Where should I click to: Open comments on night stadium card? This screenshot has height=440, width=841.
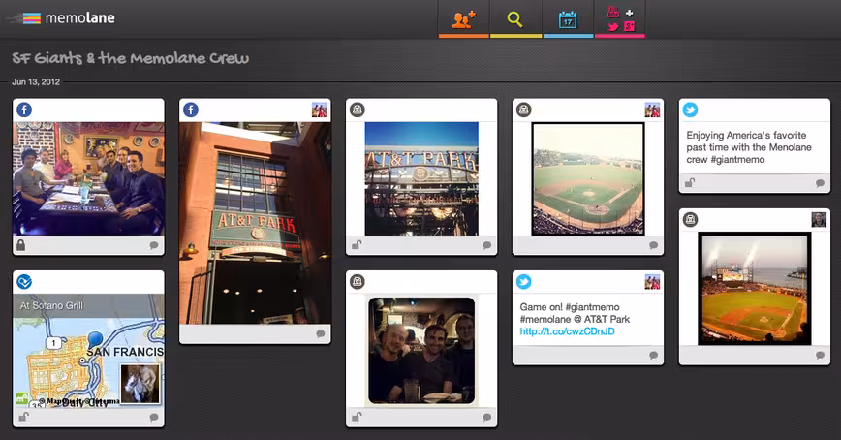[820, 356]
